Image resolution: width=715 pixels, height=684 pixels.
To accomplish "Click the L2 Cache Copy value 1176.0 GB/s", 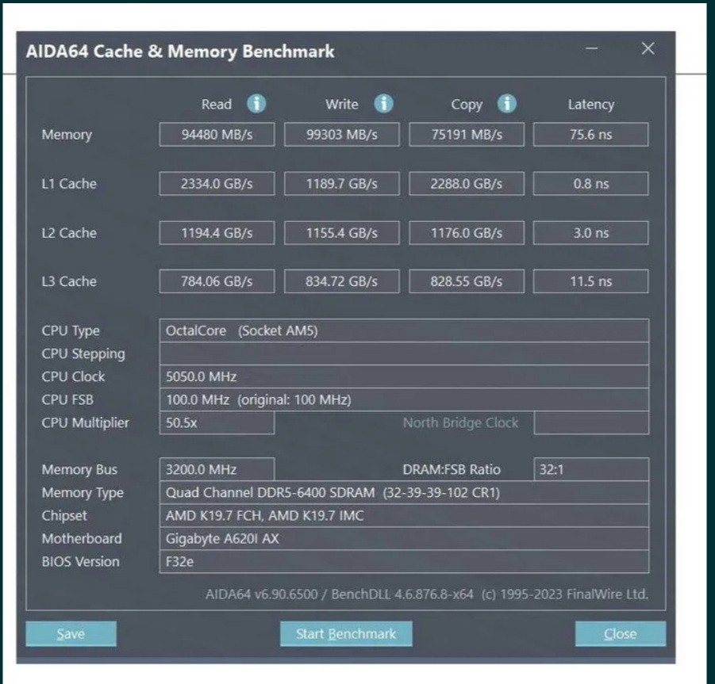I will (467, 233).
